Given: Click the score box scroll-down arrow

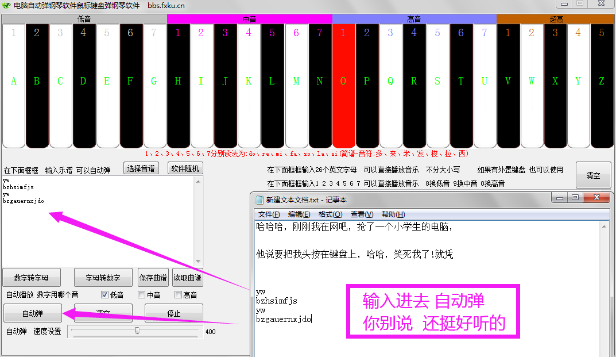Looking at the screenshot, I should click(x=198, y=262).
